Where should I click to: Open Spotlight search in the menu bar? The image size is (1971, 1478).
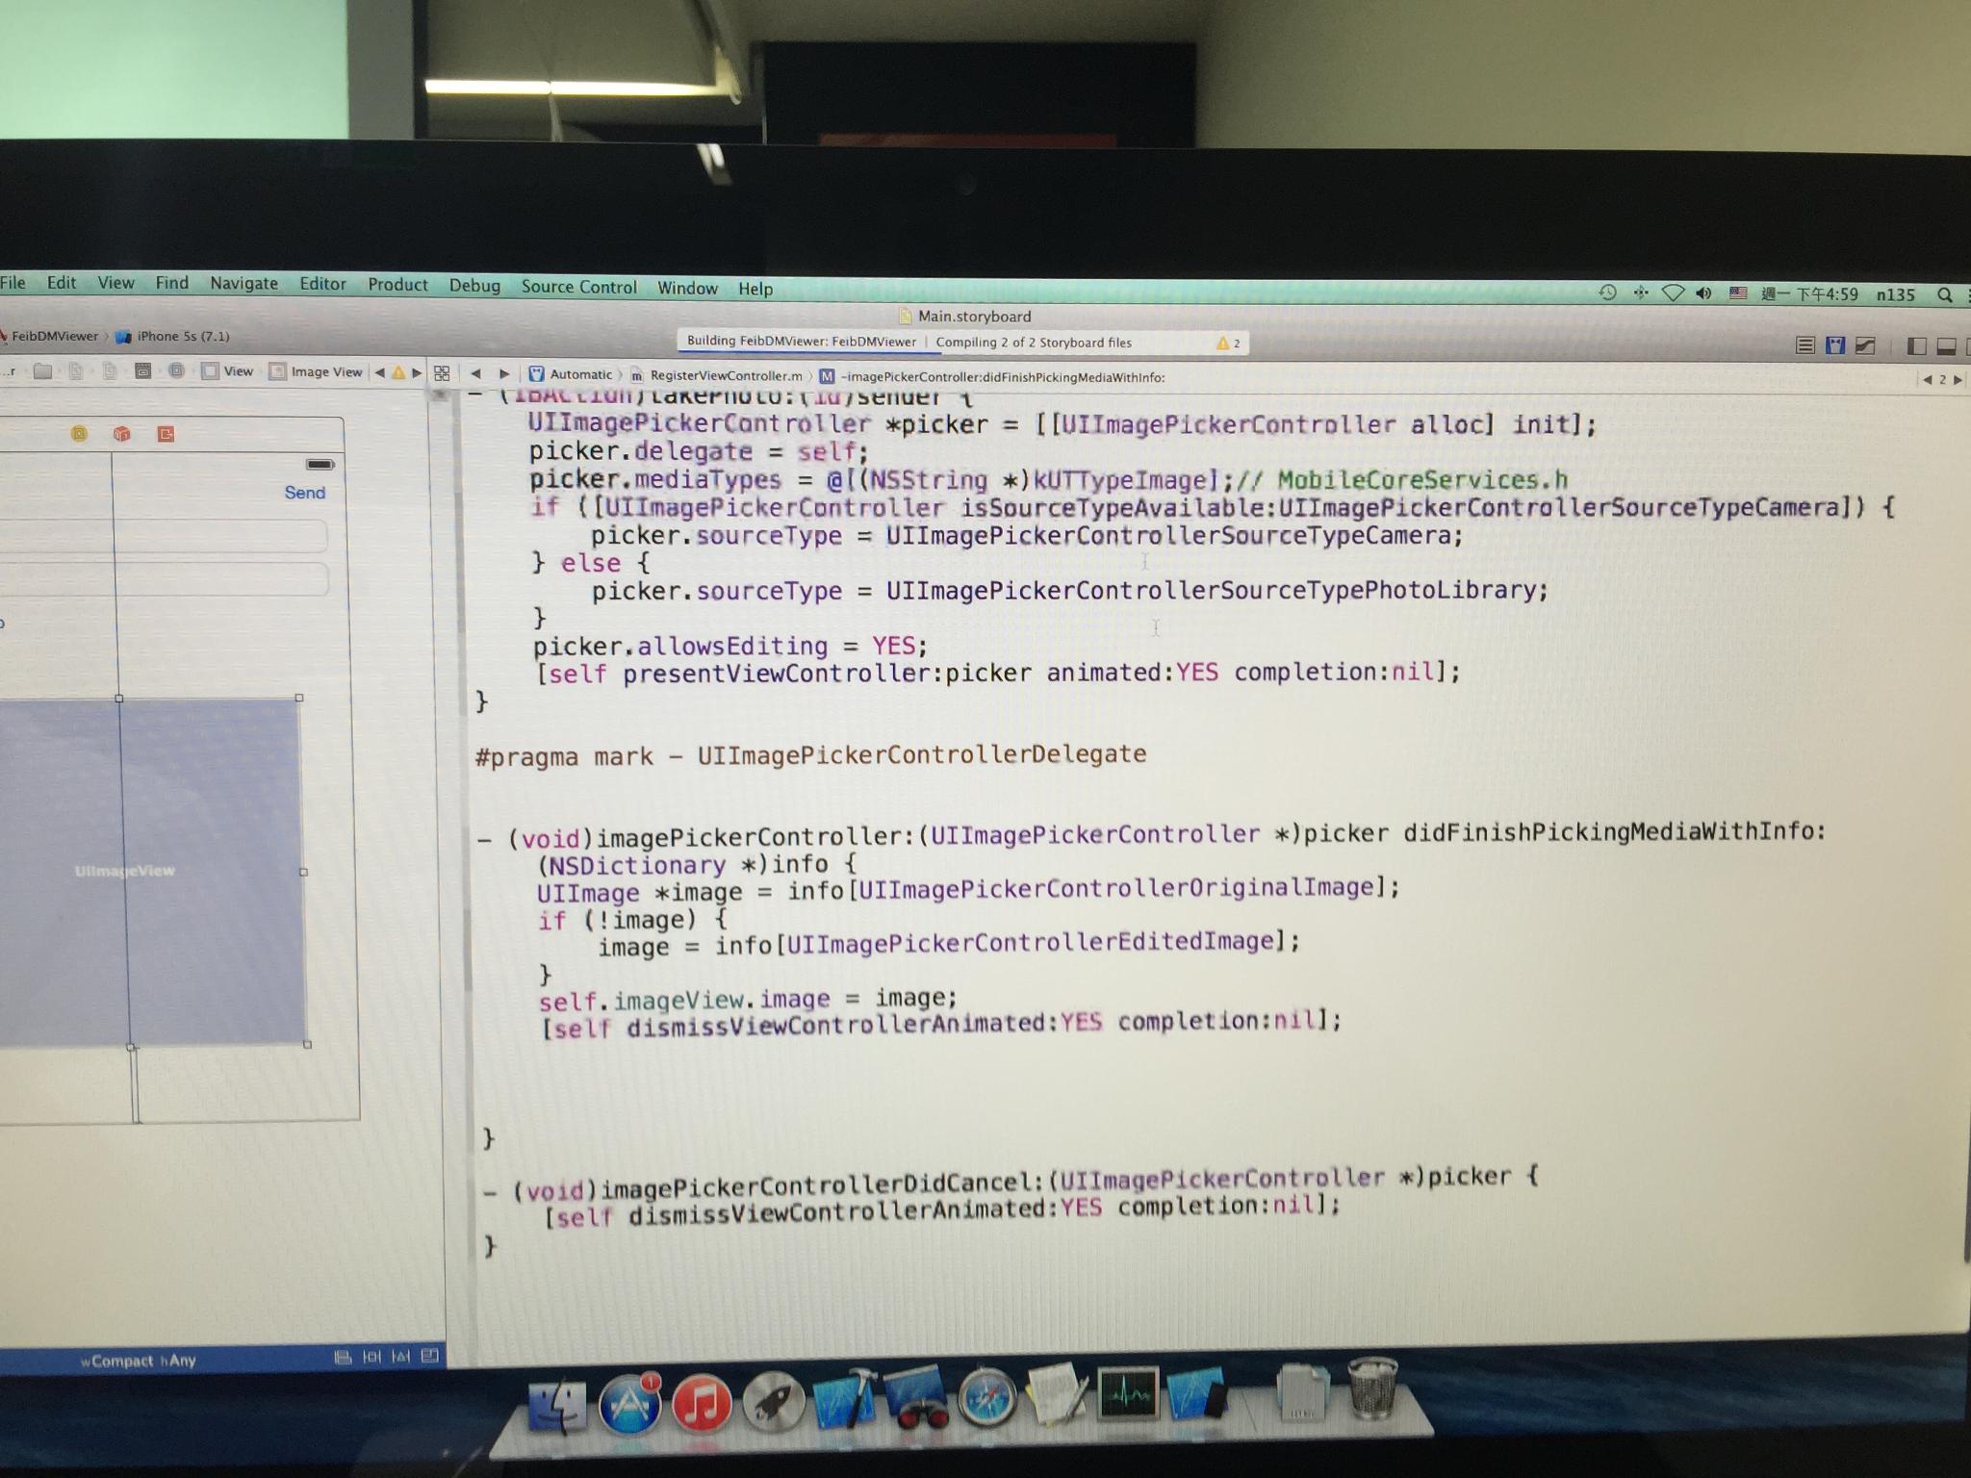(x=1945, y=294)
